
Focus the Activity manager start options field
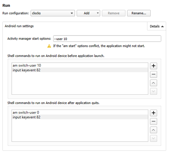coord(107,39)
